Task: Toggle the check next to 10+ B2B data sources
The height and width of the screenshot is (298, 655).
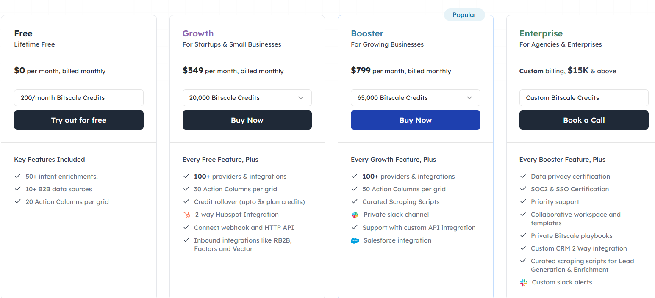Action: tap(18, 189)
